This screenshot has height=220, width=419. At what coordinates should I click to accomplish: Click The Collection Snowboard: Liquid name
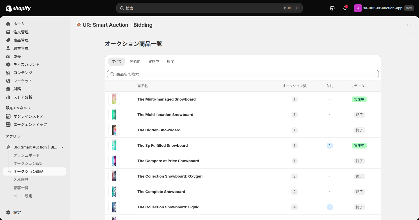[168, 207]
